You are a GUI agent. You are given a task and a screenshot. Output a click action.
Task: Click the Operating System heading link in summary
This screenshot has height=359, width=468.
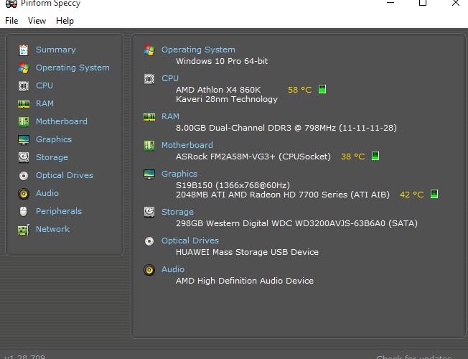198,50
